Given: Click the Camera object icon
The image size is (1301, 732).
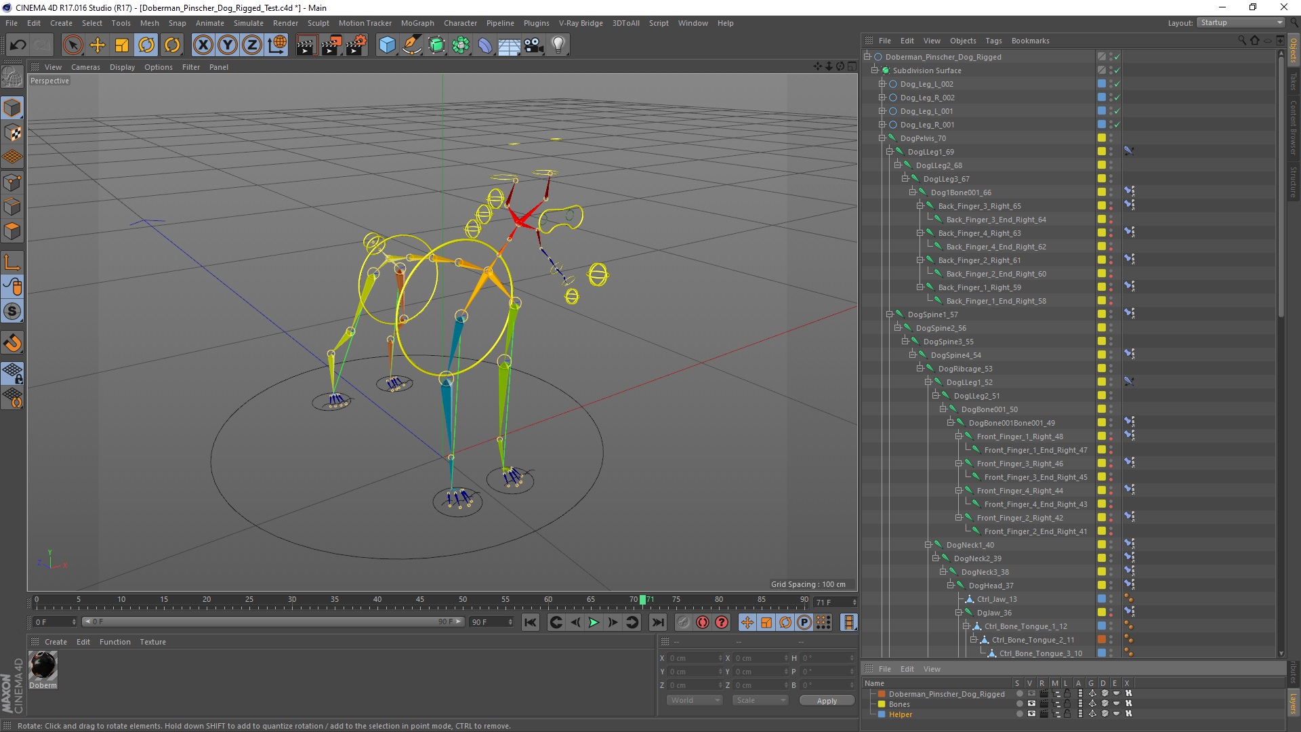Looking at the screenshot, I should [534, 45].
